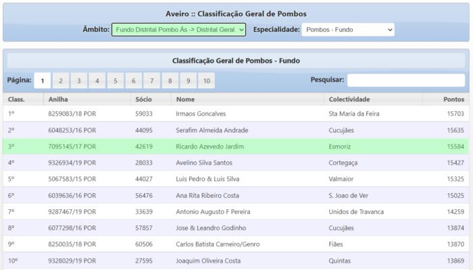This screenshot has height=270, width=473.
Task: Open page 7 in pagination
Action: (x=151, y=81)
